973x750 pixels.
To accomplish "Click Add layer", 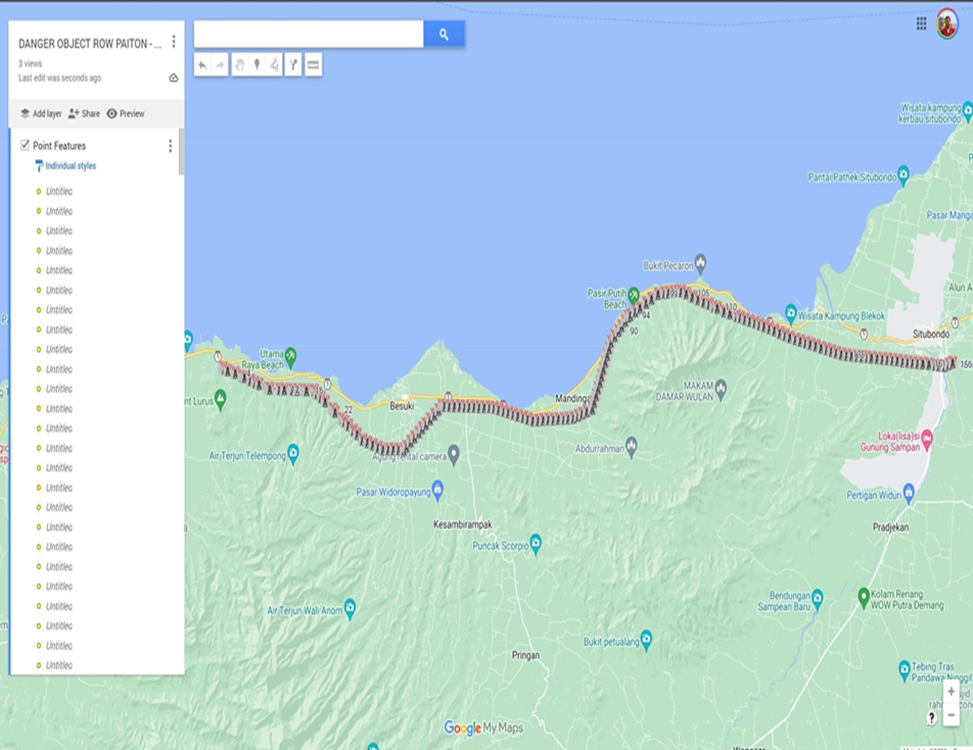I will click(41, 114).
